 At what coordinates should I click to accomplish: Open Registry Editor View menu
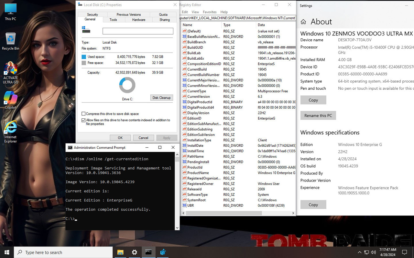coord(195,12)
